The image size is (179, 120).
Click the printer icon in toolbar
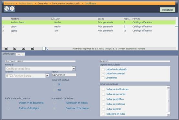pyautogui.click(x=12, y=8)
